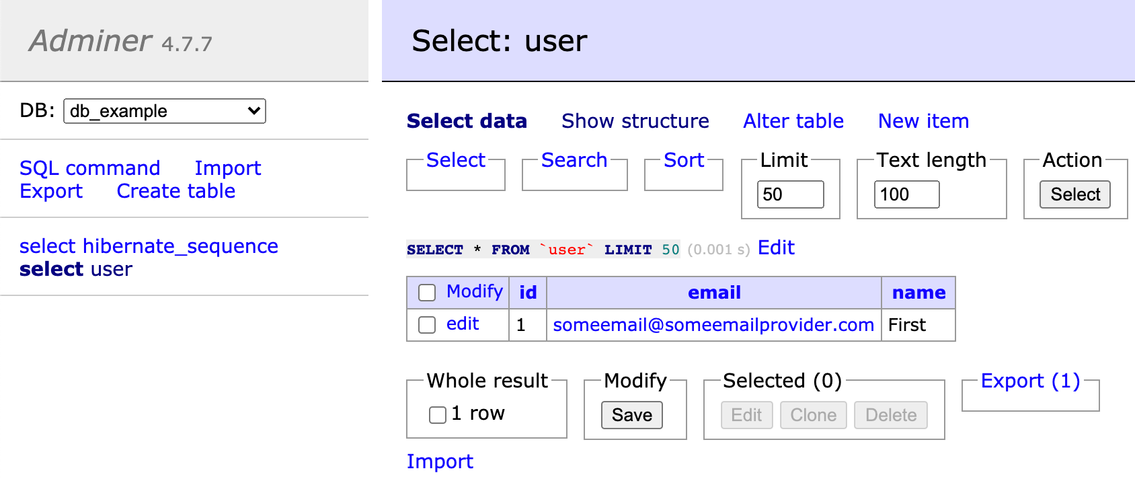
Task: Save modifications with the Save button
Action: coord(632,415)
